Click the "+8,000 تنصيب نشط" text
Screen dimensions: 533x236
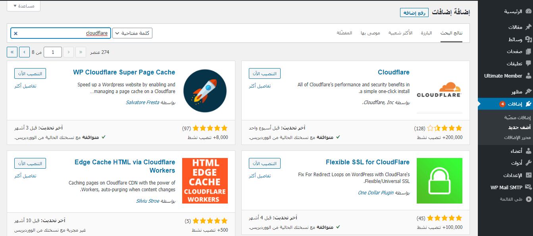208,137
